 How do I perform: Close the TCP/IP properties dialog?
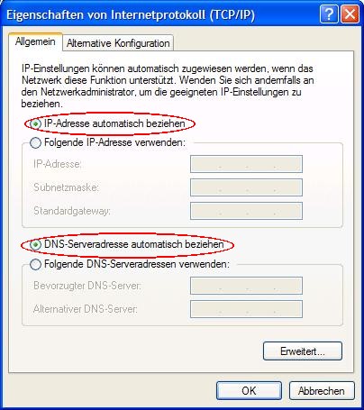[350, 14]
